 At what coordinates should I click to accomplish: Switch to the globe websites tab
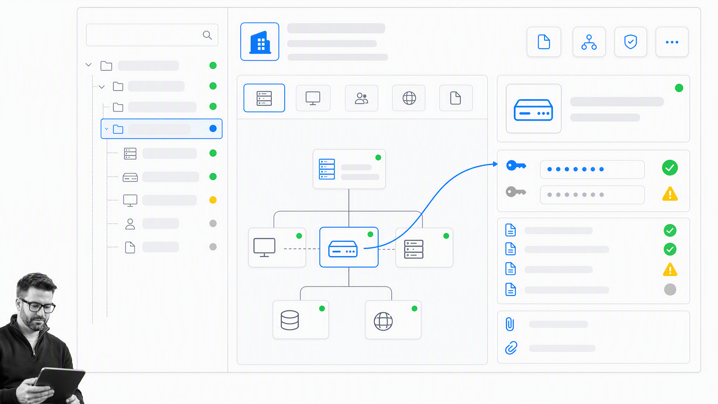pos(409,98)
